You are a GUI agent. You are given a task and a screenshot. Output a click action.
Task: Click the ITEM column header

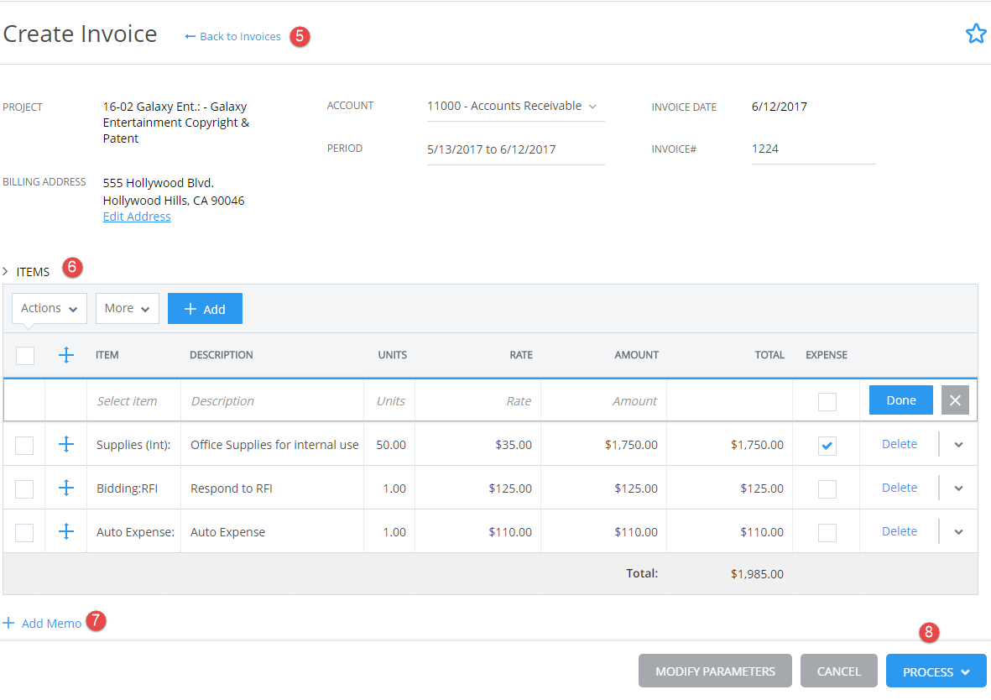coord(107,355)
